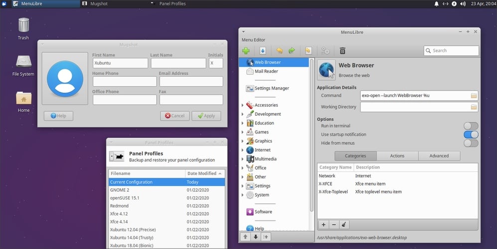The image size is (497, 249).
Task: Click the menu tree vertical scrollbar
Action: click(x=312, y=134)
